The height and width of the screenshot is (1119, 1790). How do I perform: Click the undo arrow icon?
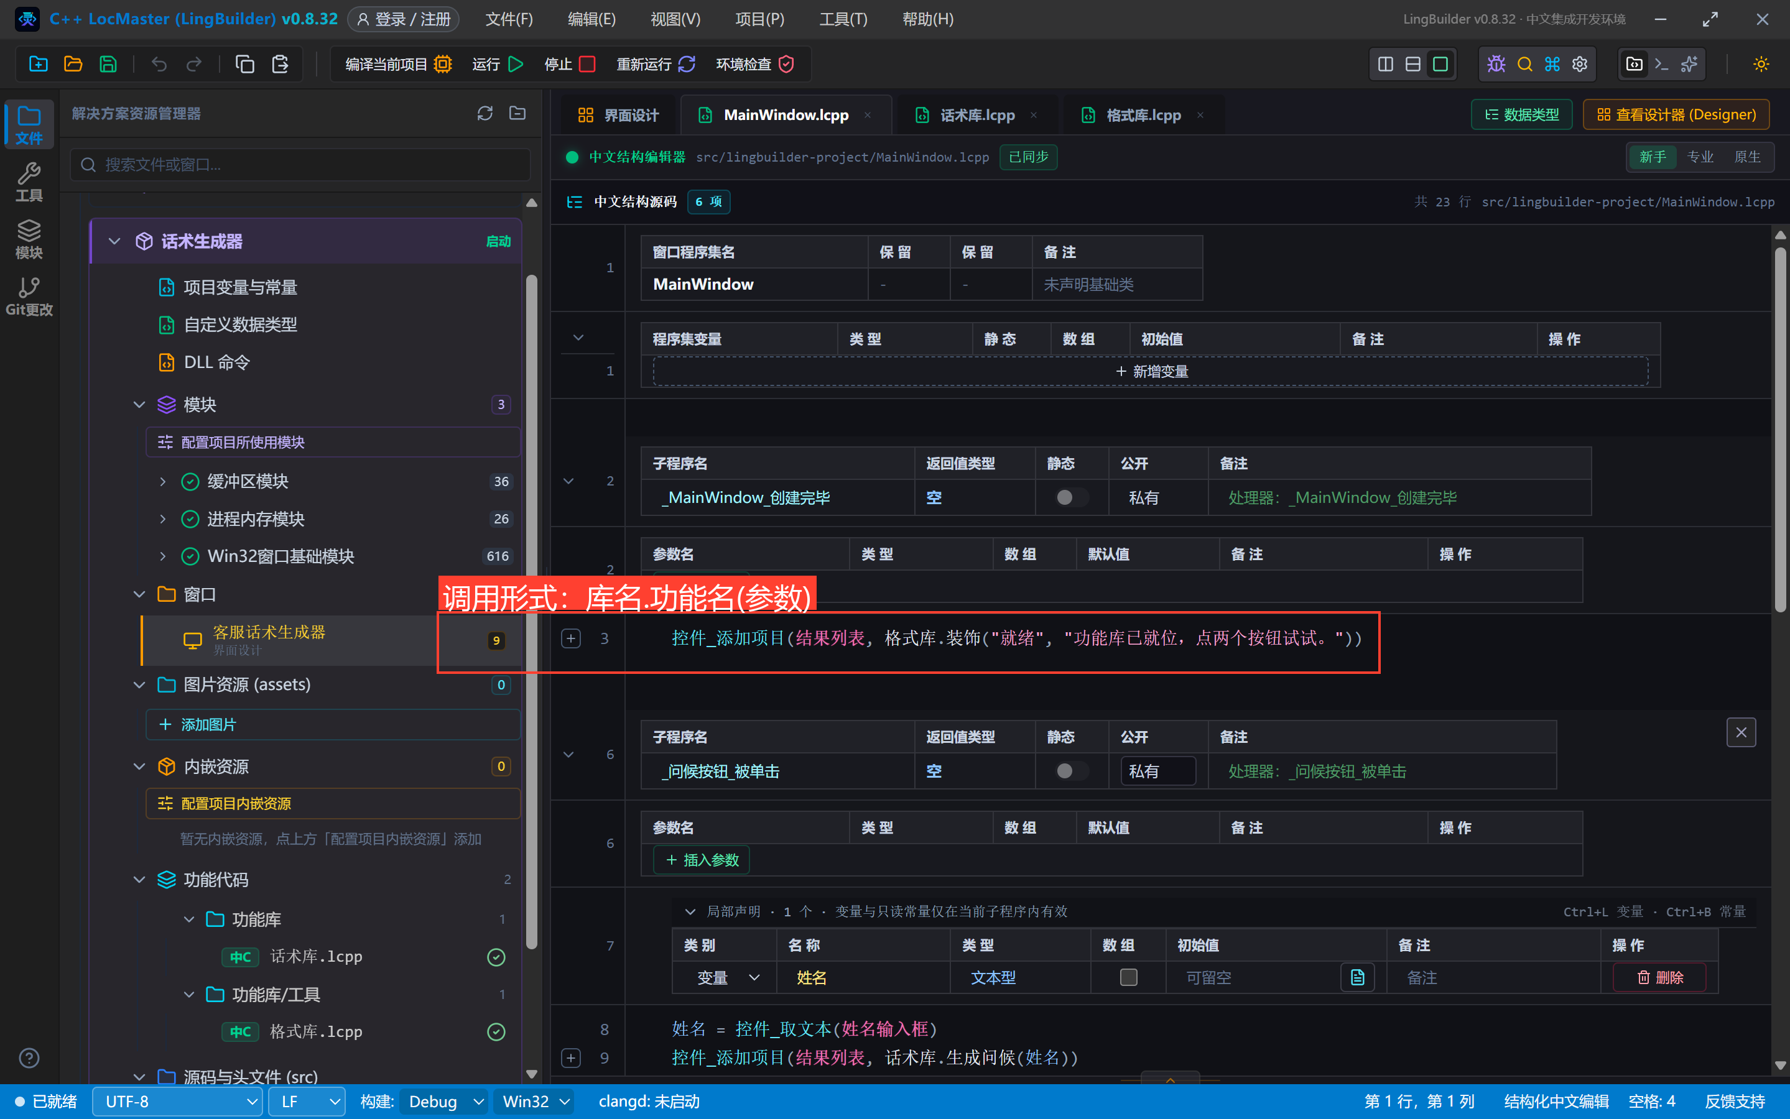[159, 65]
